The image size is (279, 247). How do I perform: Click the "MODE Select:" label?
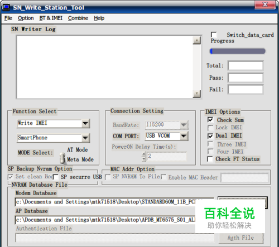36,153
